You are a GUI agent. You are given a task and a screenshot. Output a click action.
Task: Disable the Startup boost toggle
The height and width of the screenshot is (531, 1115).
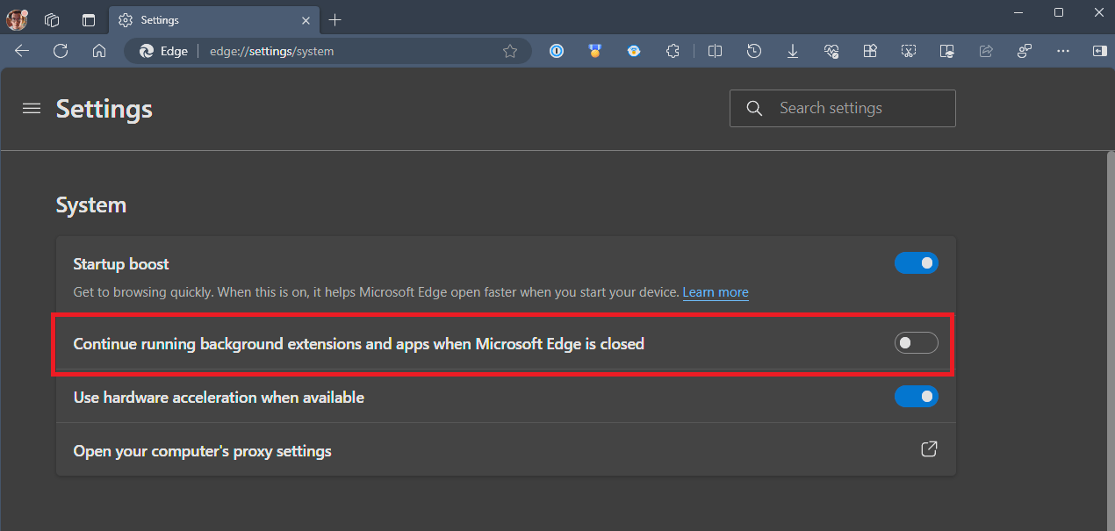point(917,262)
